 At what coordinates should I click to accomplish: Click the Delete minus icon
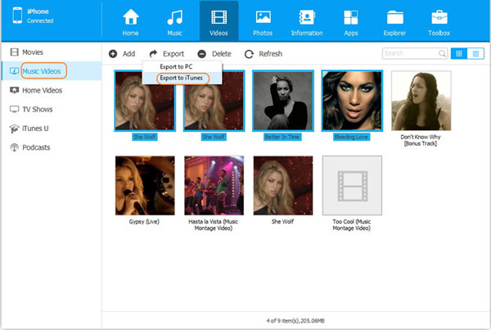tap(202, 54)
